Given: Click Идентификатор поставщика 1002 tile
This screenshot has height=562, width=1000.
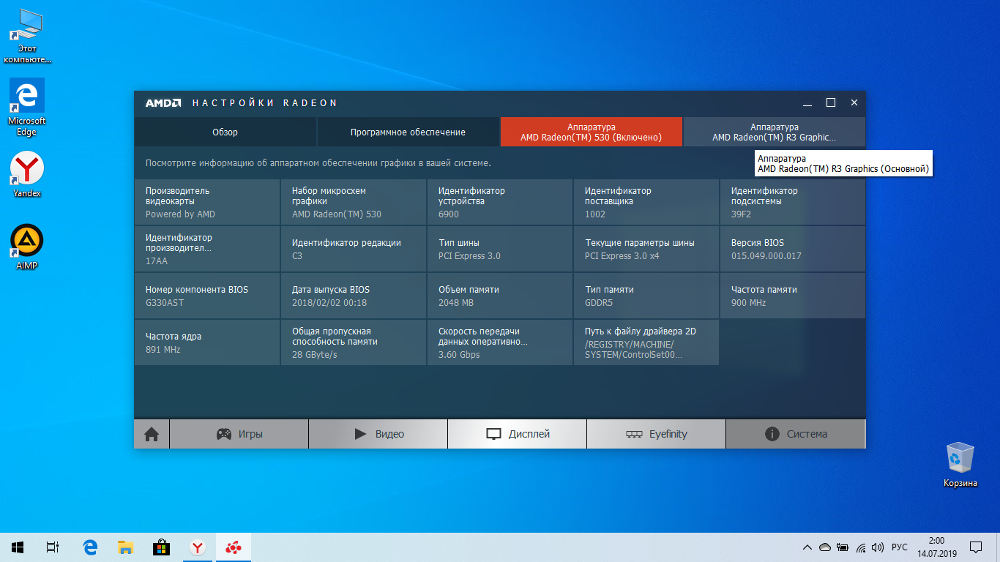Looking at the screenshot, I should [x=646, y=202].
